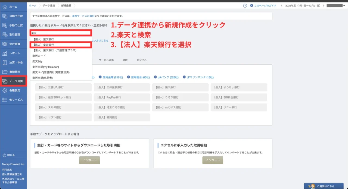Click インポート under 銀行・カード等 section
The width and height of the screenshot is (348, 189).
click(x=89, y=160)
